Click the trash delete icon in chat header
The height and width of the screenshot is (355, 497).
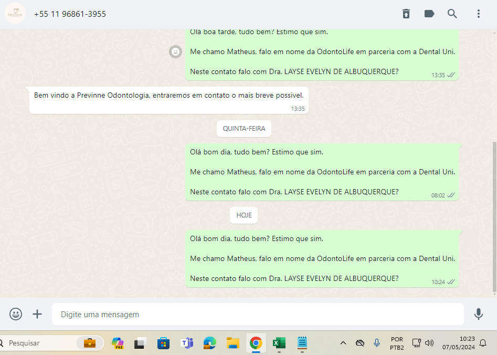point(406,14)
